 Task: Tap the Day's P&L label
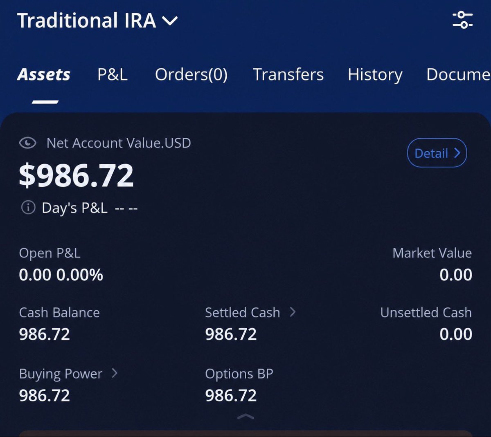tap(74, 208)
